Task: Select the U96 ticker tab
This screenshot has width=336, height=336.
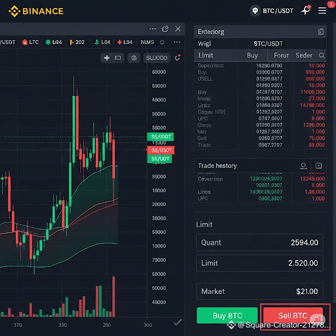Action: 54,42
